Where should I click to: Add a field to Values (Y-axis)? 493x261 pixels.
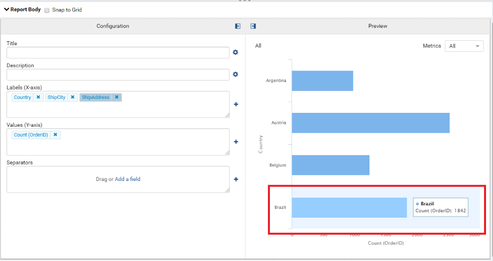(236, 142)
